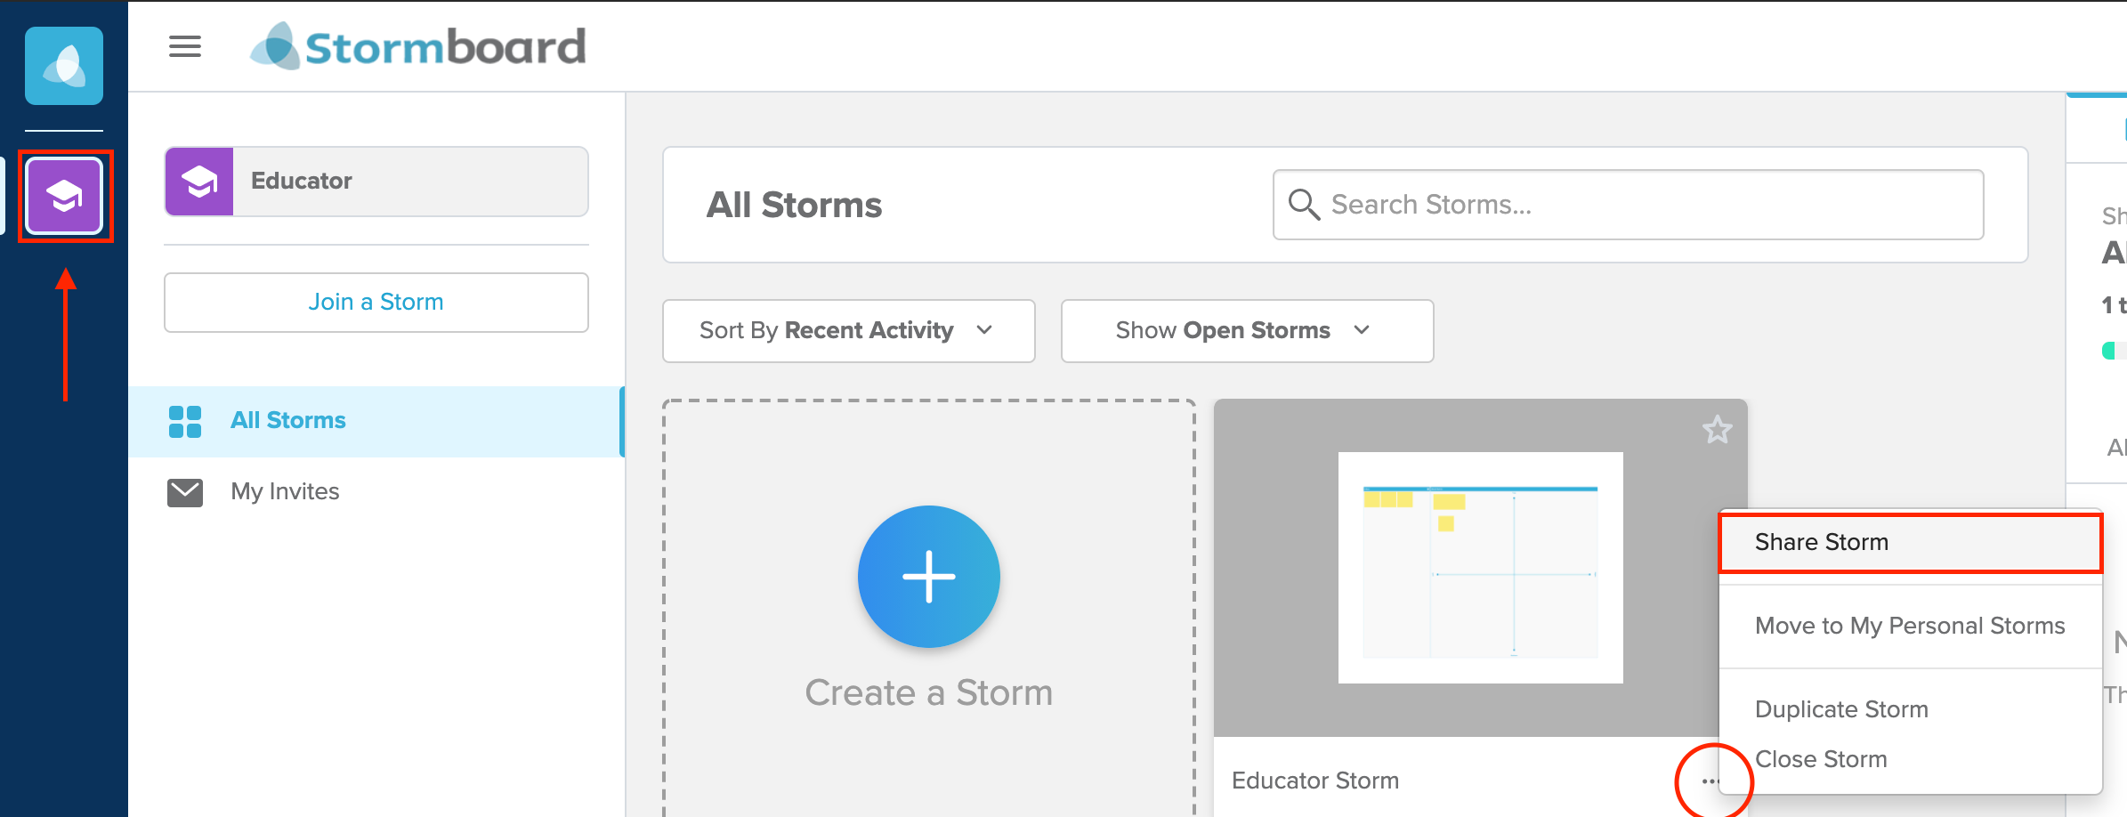
Task: Open the Educator Storm three-dots menu
Action: [x=1710, y=781]
